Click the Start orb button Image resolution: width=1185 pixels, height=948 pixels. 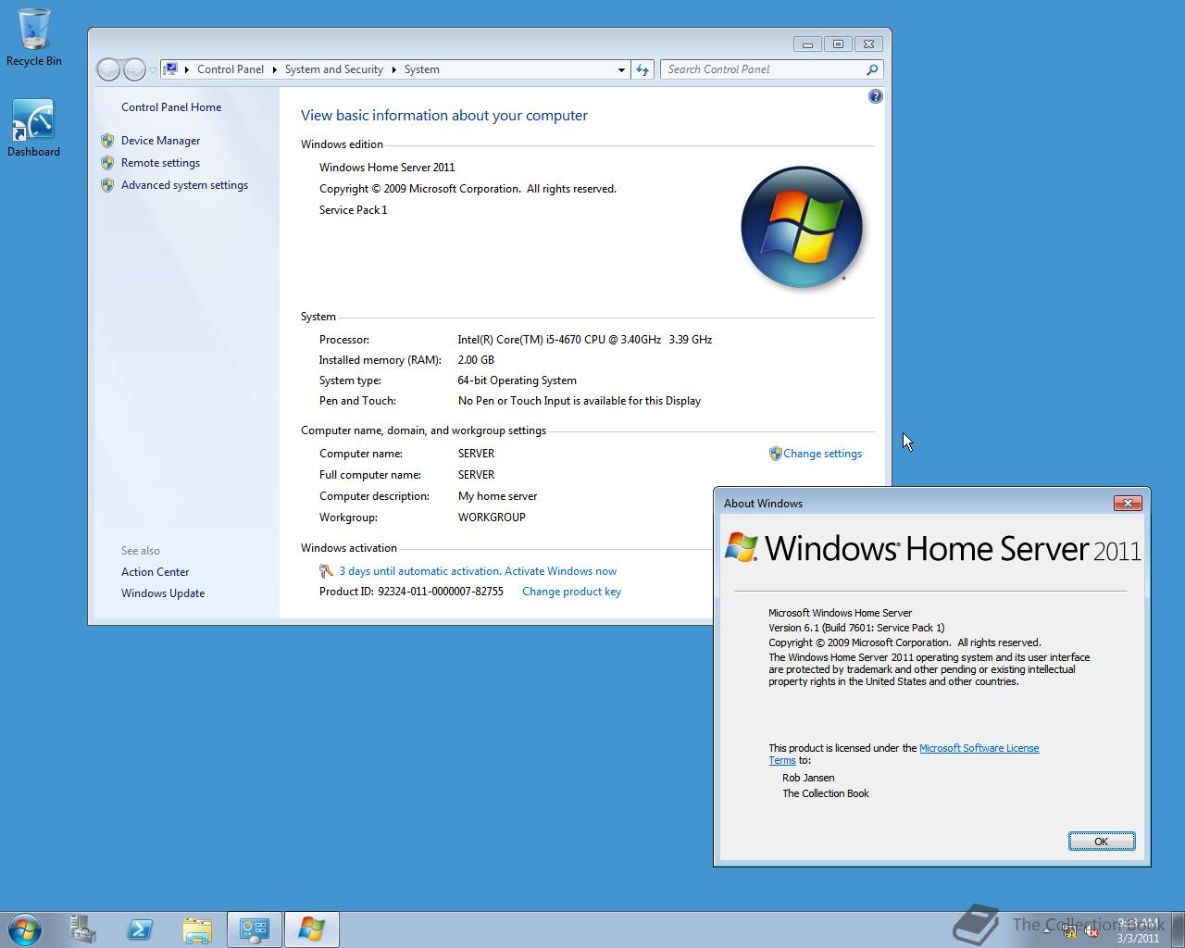point(24,929)
